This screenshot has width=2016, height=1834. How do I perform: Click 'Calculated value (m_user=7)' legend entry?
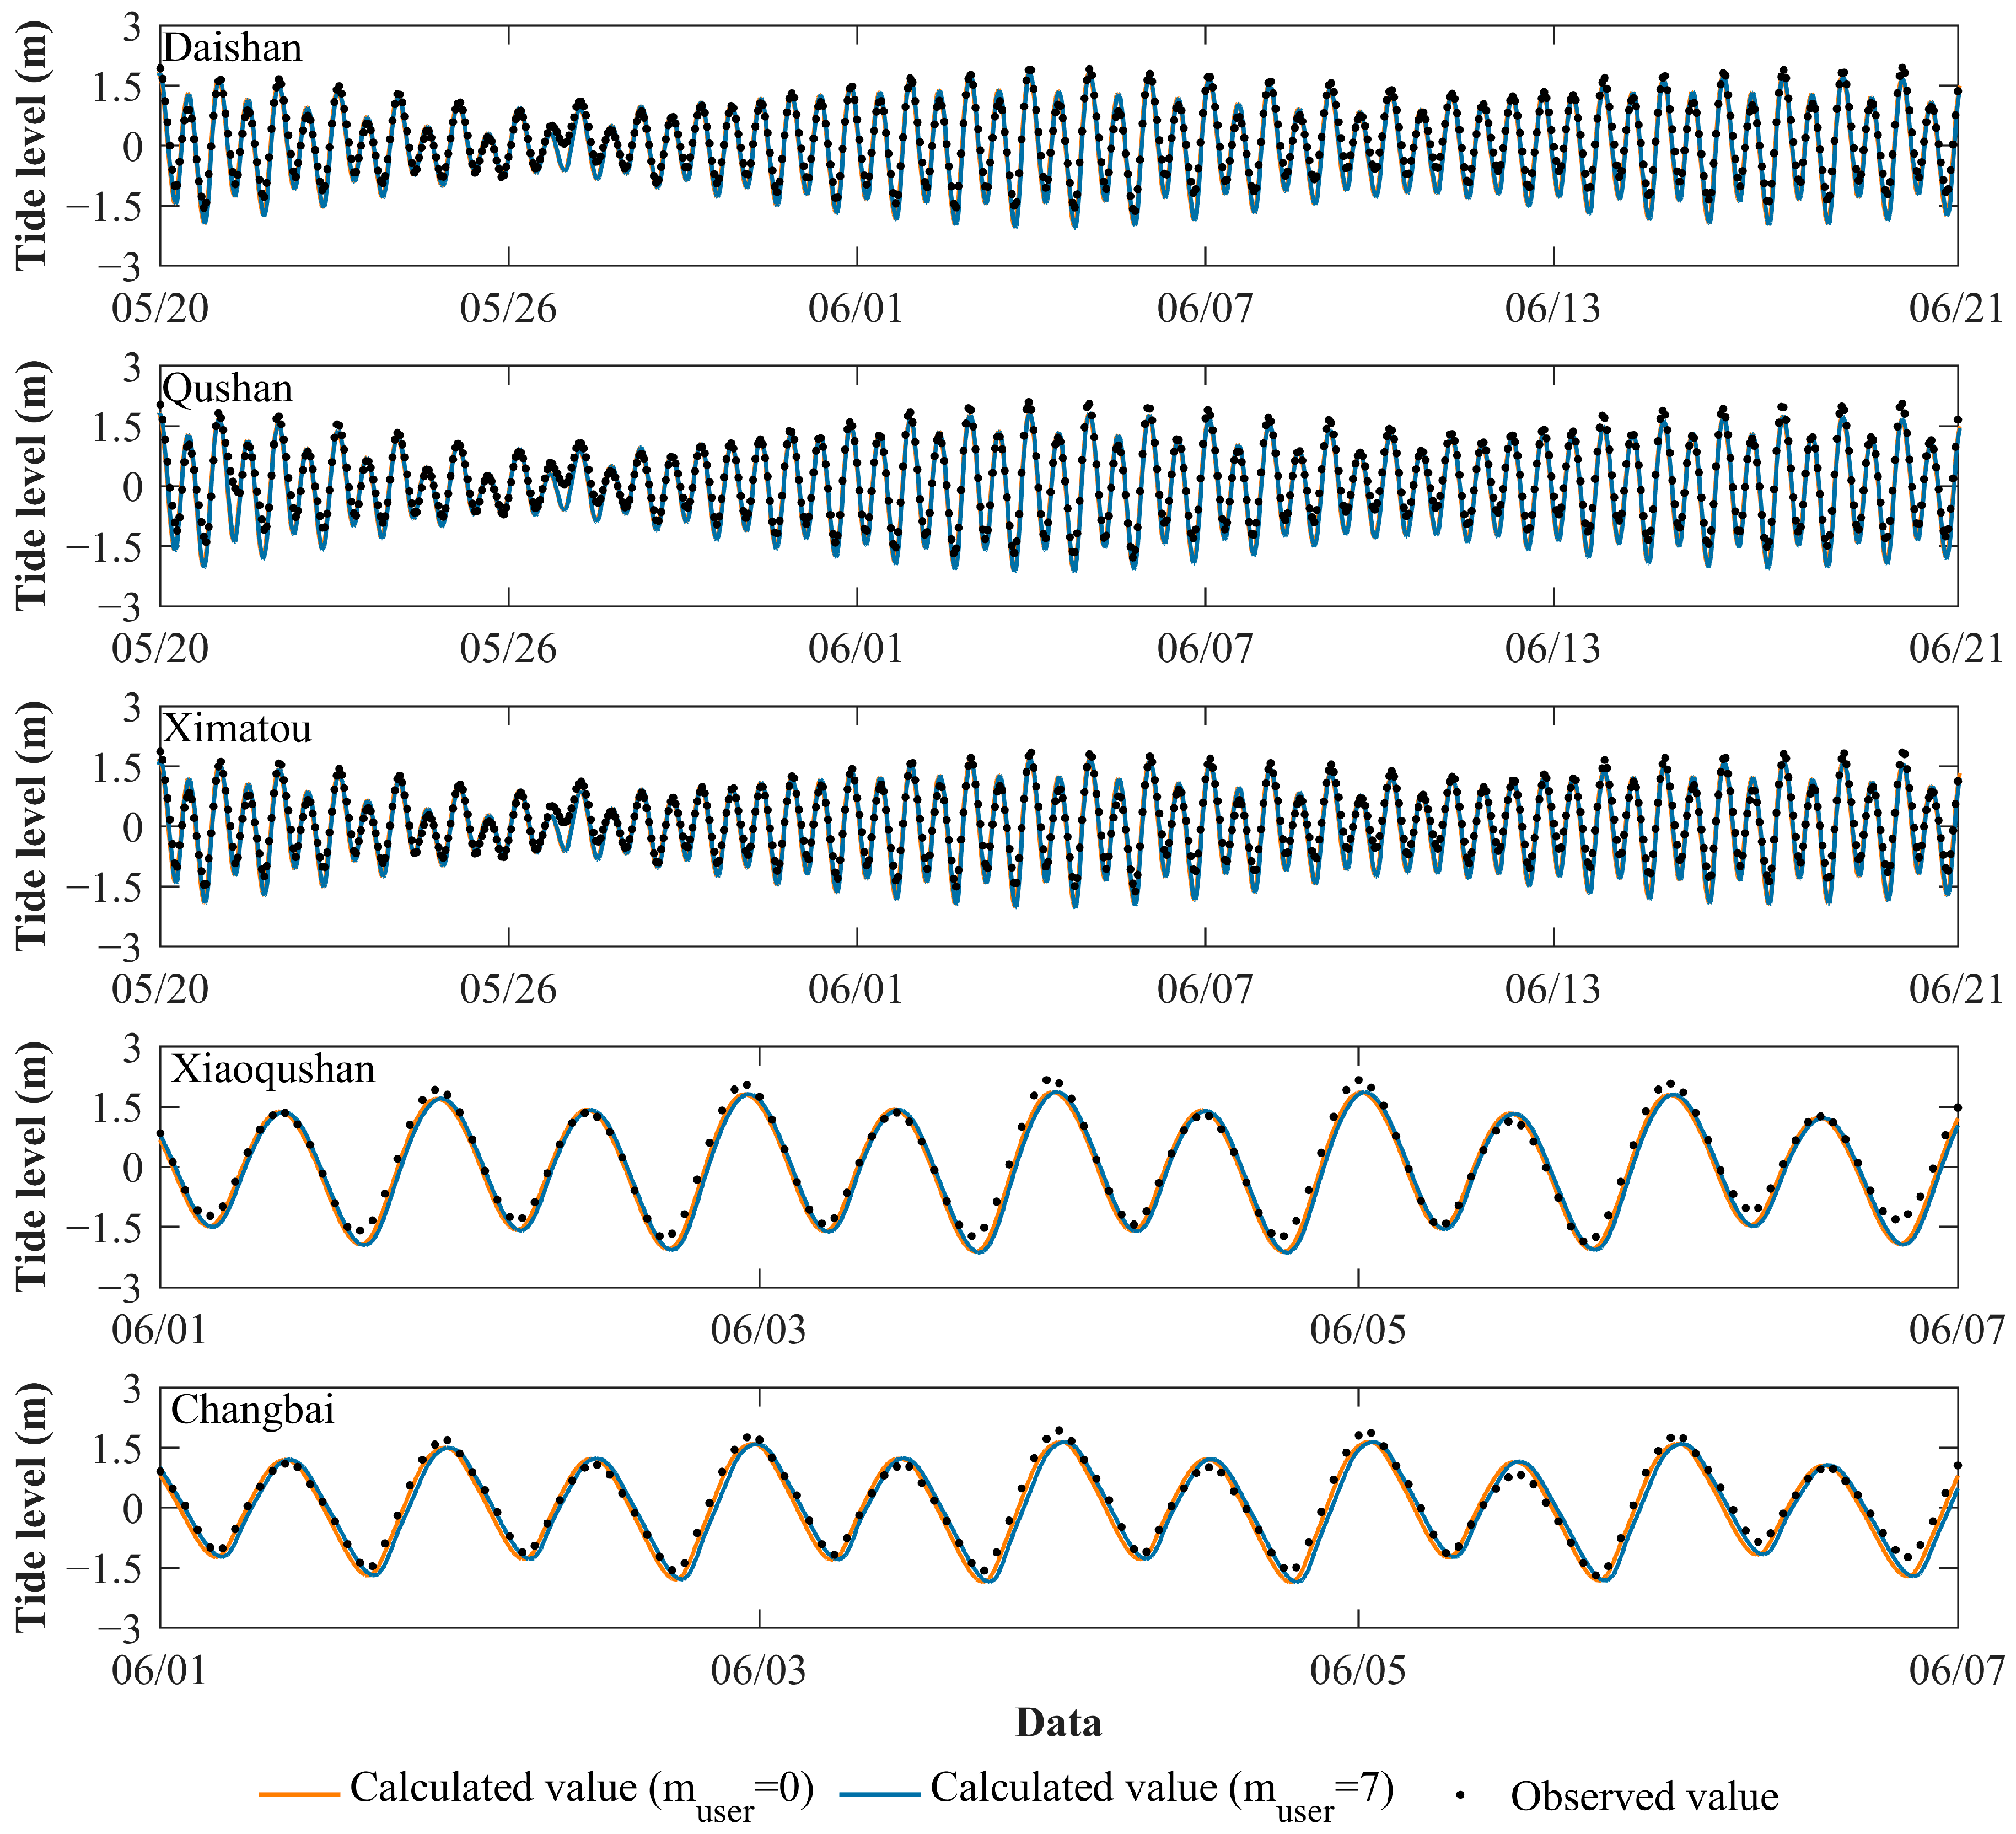click(1162, 1790)
